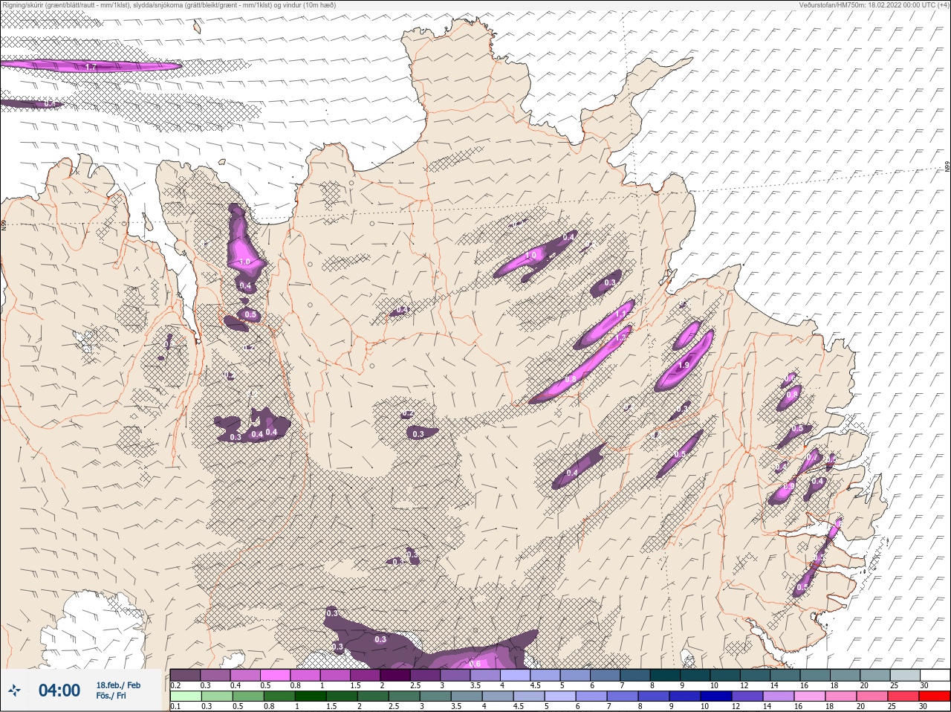
Task: Click the weekday text 'Fös./ Fri'
Action: click(x=111, y=696)
